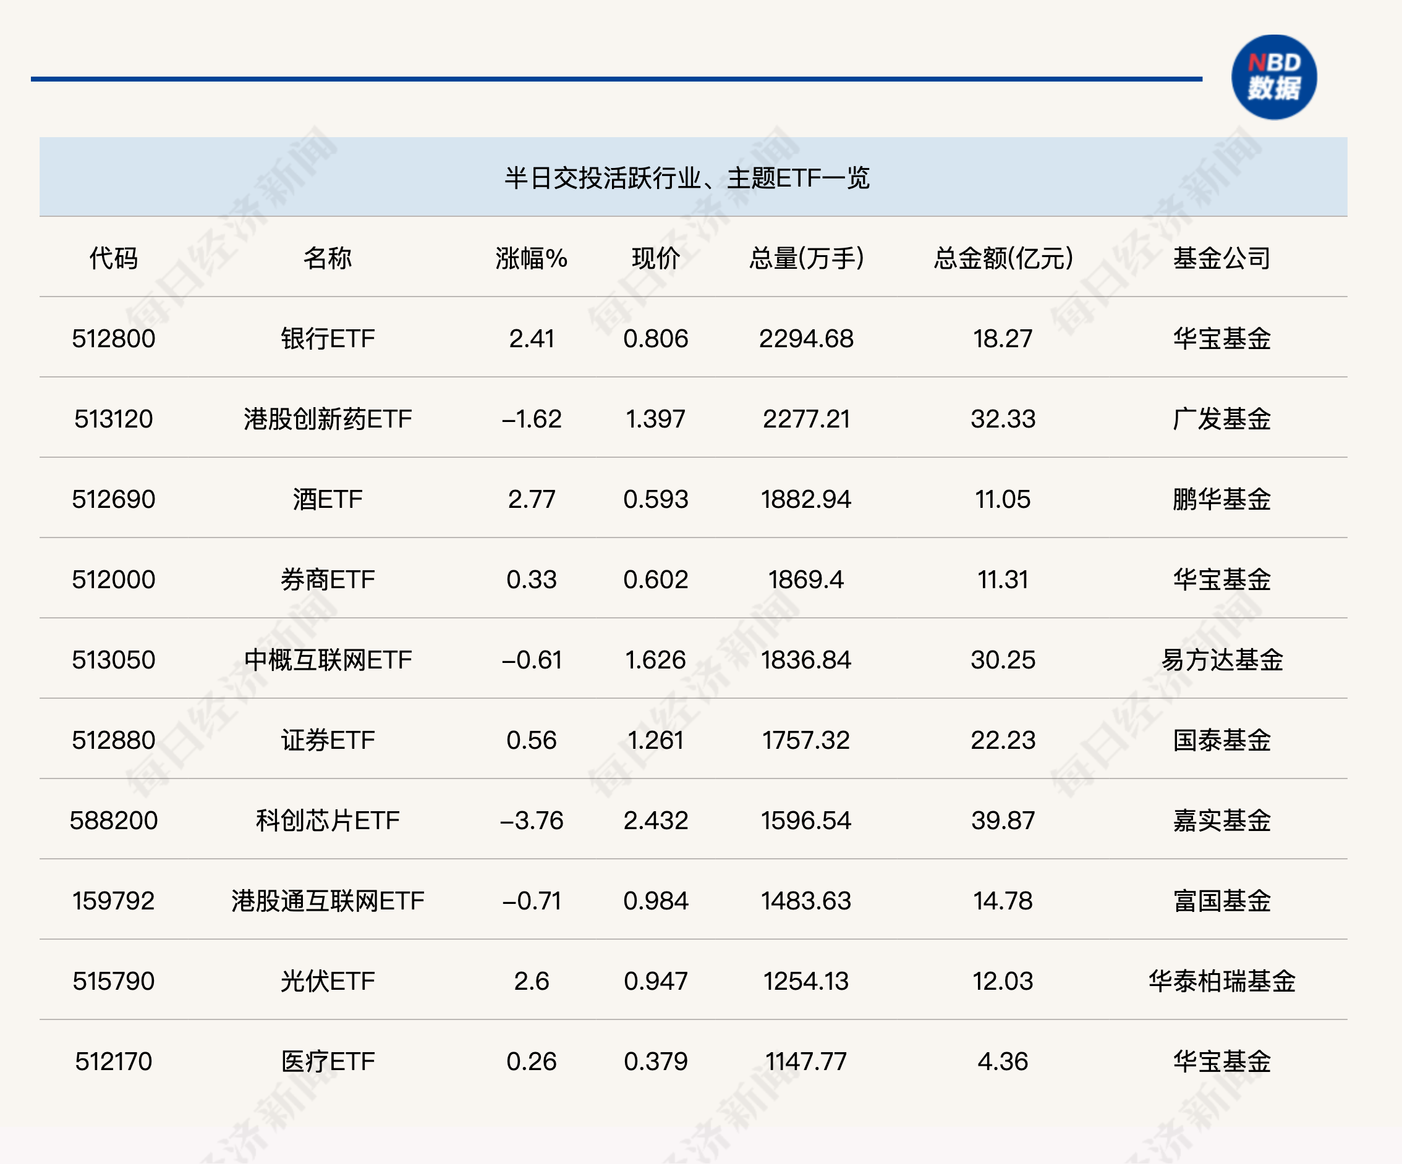Select the 港股创新药ETF name cell
The width and height of the screenshot is (1402, 1164).
327,419
